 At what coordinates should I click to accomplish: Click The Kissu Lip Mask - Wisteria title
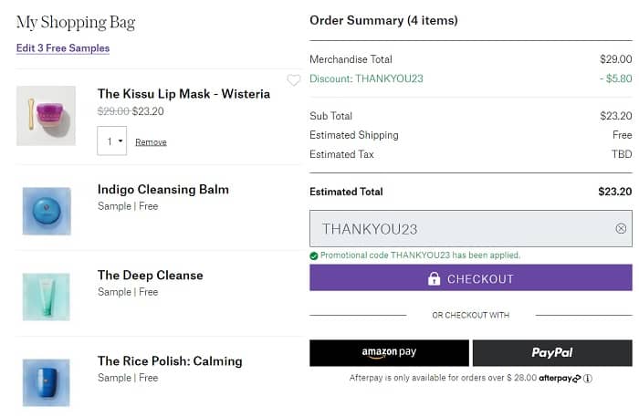(x=183, y=94)
